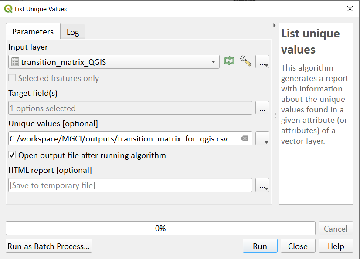Screen dimensions: 360x259
Task: Run the List Unique Values algorithm
Action: tap(260, 246)
